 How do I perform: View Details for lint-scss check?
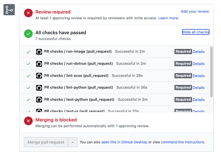(199, 76)
